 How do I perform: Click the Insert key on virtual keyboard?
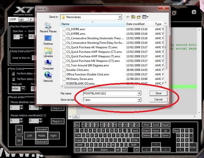point(146,131)
